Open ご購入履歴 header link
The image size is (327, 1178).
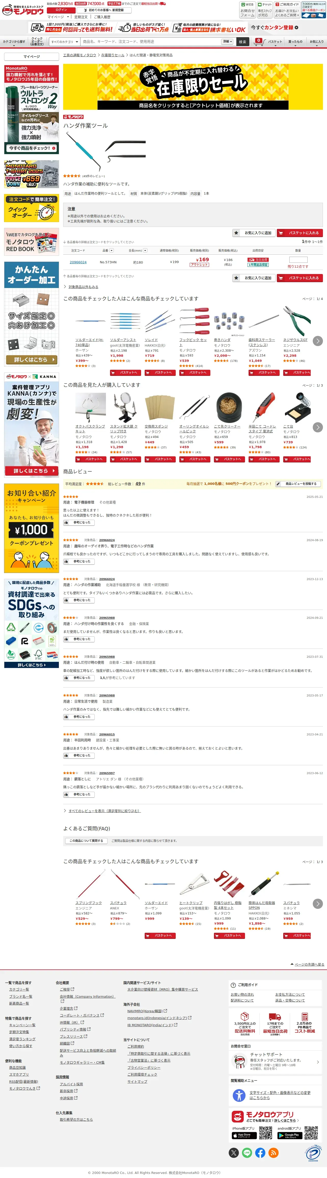[102, 17]
